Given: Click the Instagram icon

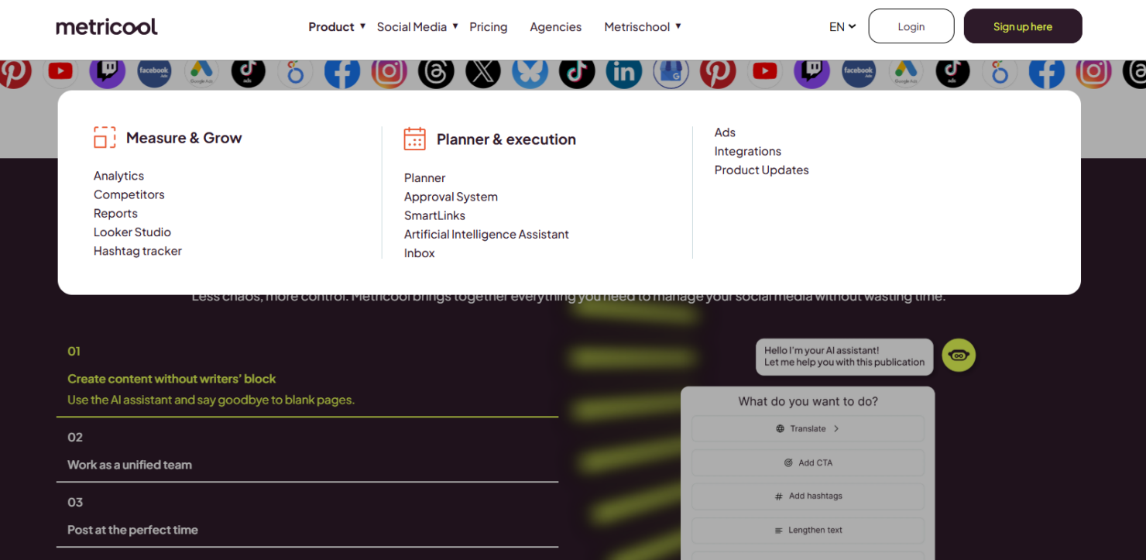Looking at the screenshot, I should click(389, 72).
